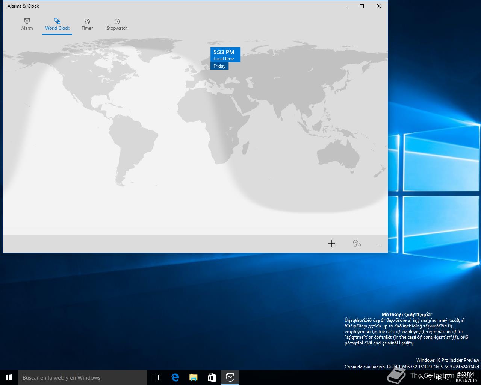Go to the Stopwatch tab
The width and height of the screenshot is (481, 385).
point(117,24)
